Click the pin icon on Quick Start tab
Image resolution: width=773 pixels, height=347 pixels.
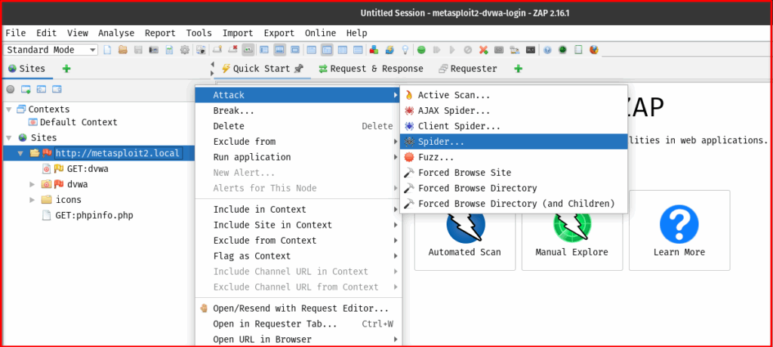tap(297, 69)
